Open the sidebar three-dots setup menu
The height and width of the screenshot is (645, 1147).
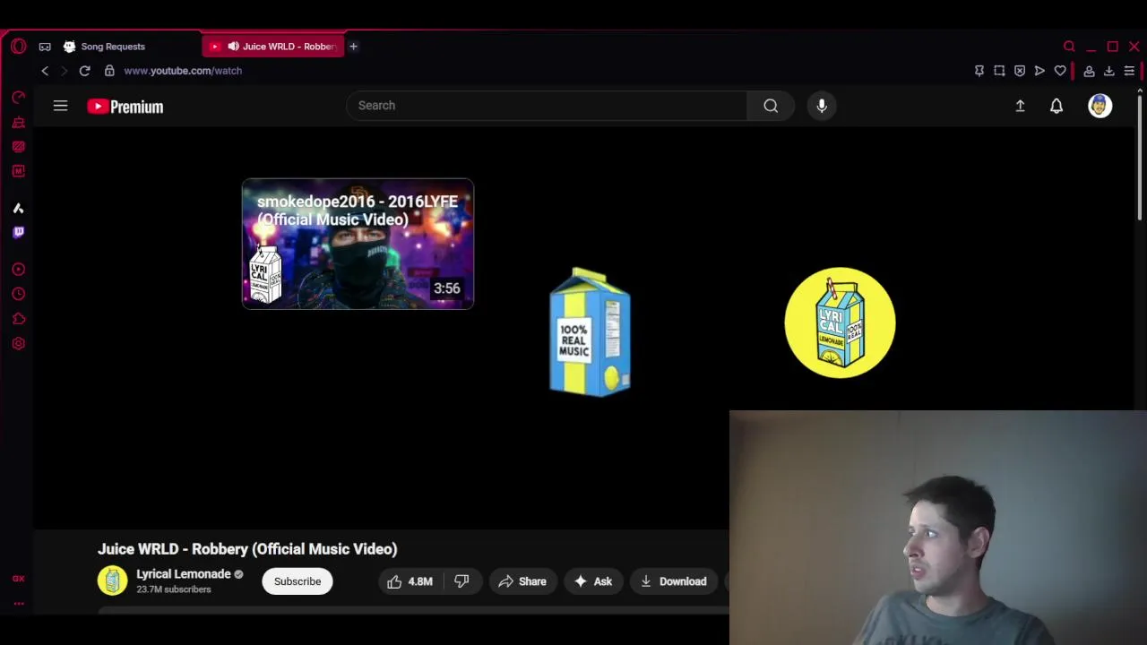coord(18,604)
